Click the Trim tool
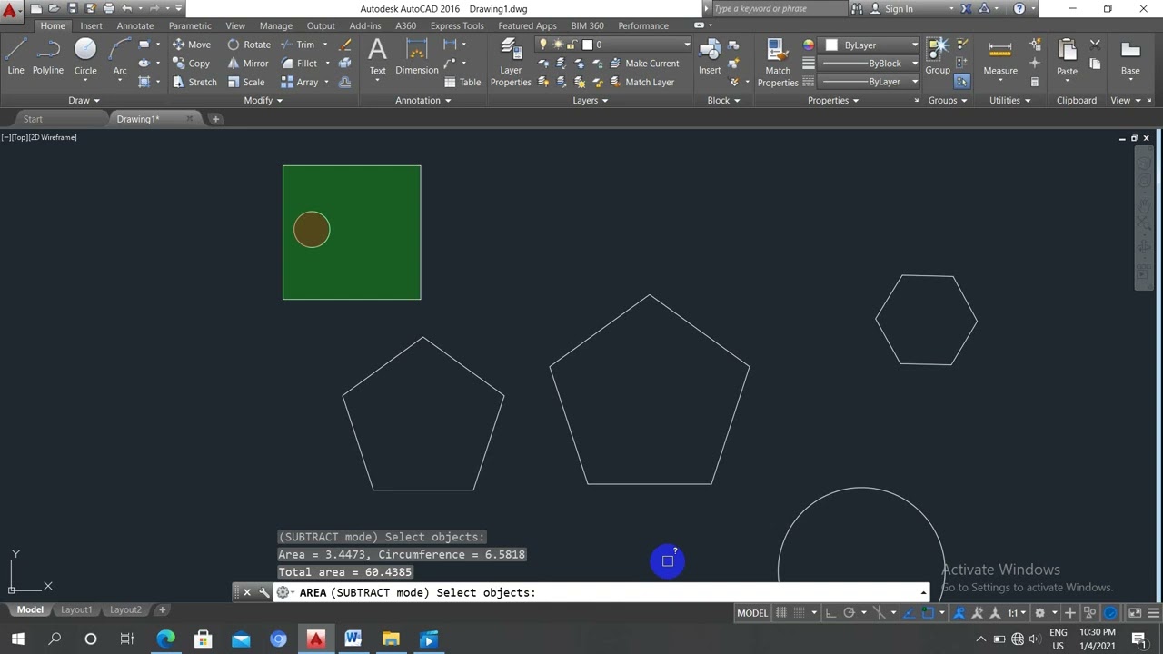 [x=298, y=45]
